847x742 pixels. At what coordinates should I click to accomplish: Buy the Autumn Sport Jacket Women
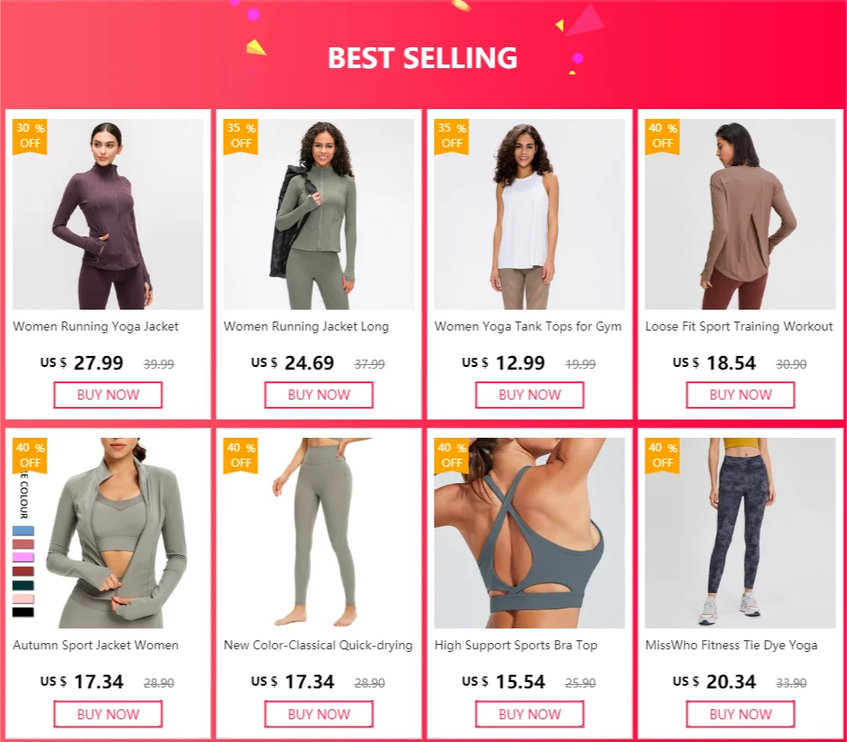108,714
